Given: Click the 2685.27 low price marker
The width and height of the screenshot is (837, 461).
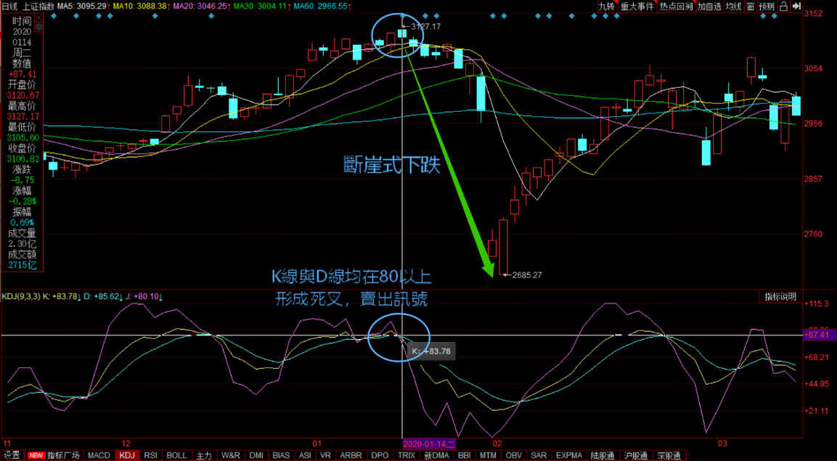Looking at the screenshot, I should point(527,275).
